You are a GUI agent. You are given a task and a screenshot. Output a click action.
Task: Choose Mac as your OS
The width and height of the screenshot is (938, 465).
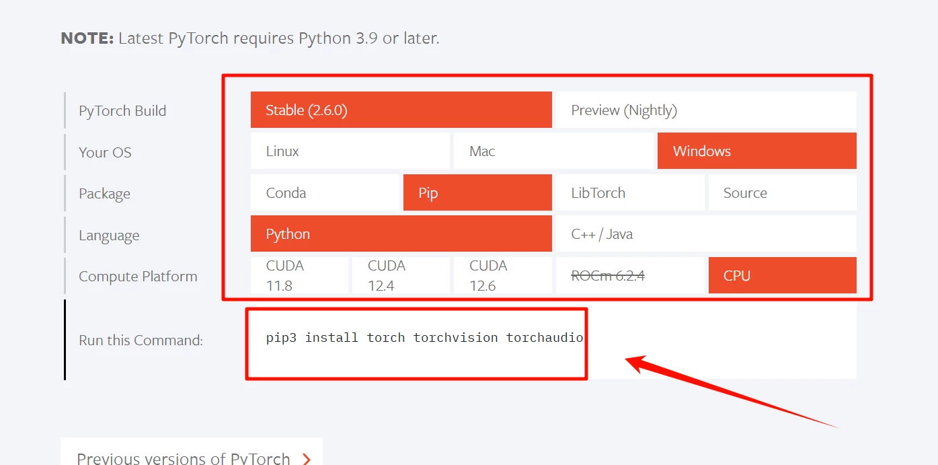pos(553,151)
